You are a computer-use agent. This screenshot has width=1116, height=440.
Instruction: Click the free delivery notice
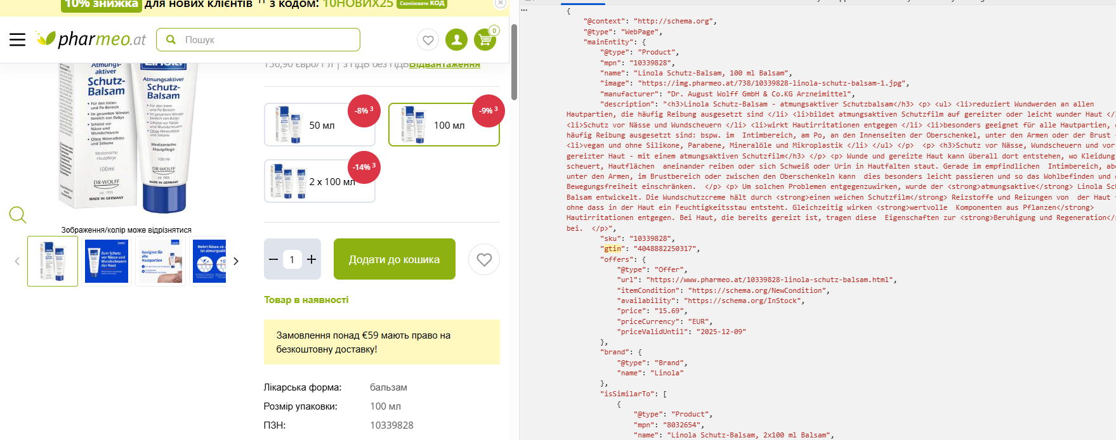click(382, 342)
